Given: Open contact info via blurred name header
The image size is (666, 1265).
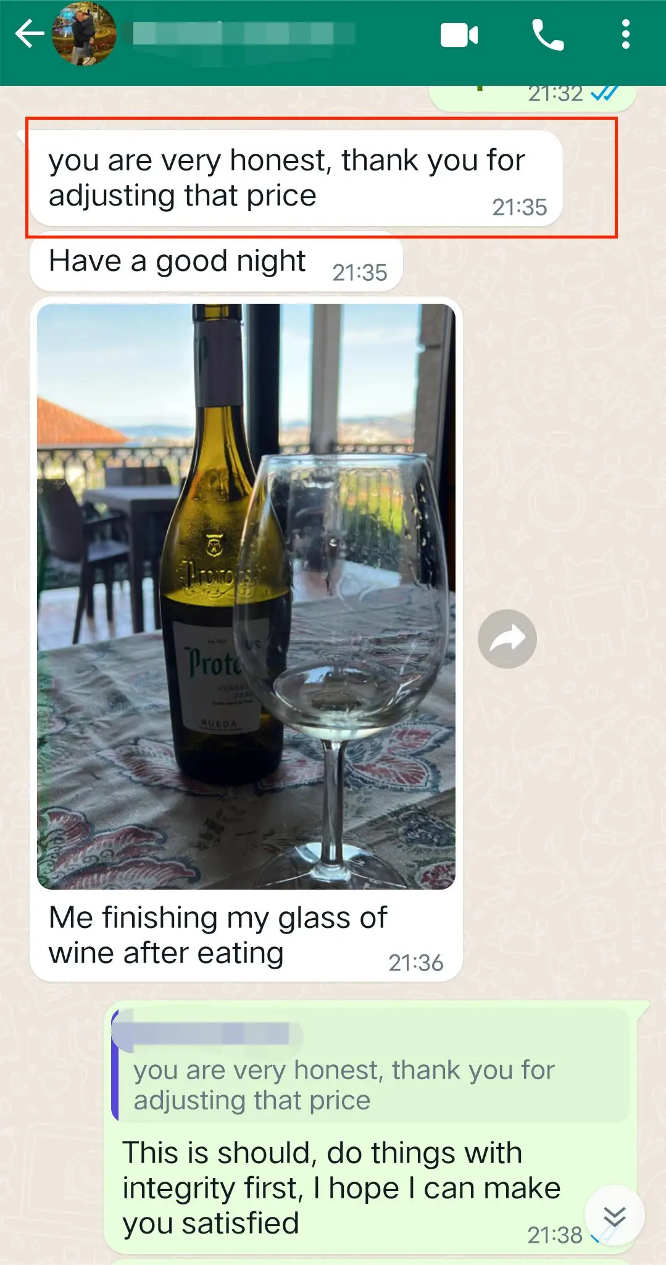Looking at the screenshot, I should point(243,34).
